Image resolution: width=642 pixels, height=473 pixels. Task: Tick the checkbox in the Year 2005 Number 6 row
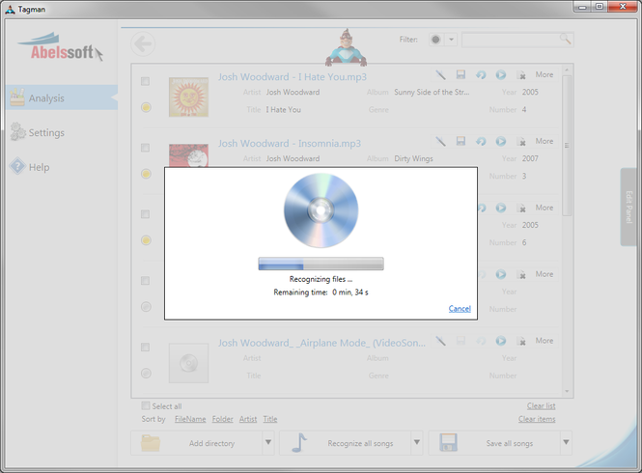[x=146, y=214]
